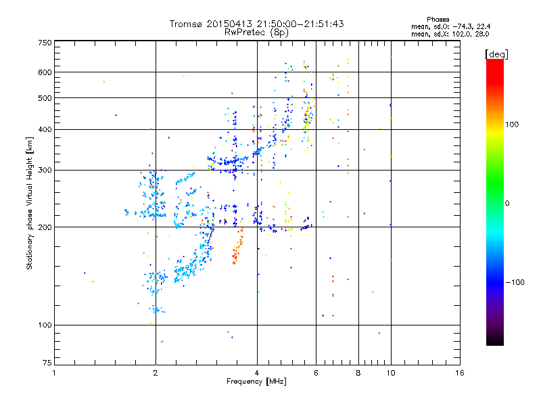Click the y-axis label '75'
541x406 pixels.
(47, 363)
